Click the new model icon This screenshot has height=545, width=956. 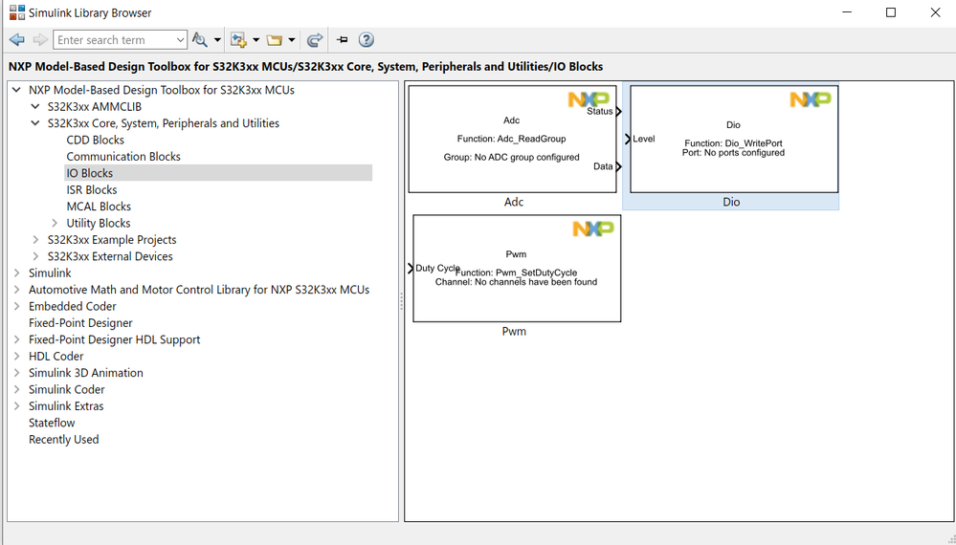(x=238, y=40)
